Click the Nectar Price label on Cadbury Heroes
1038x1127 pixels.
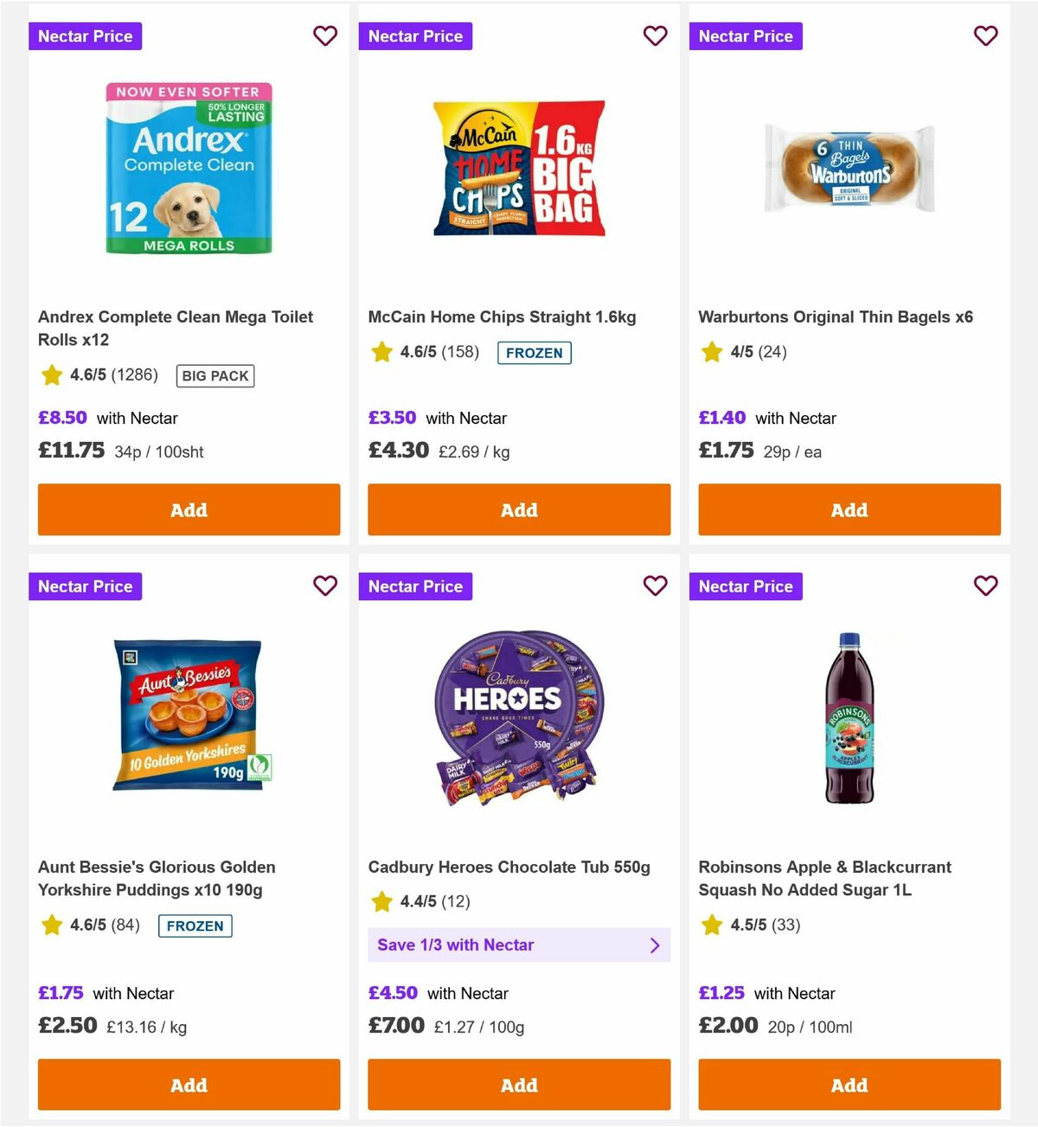[415, 586]
